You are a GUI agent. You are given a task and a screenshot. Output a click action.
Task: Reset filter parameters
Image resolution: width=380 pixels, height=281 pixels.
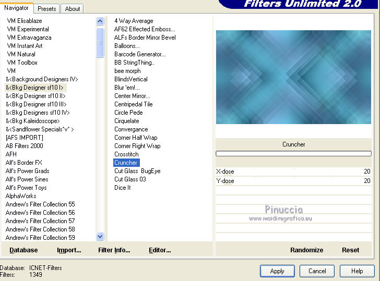coord(350,250)
